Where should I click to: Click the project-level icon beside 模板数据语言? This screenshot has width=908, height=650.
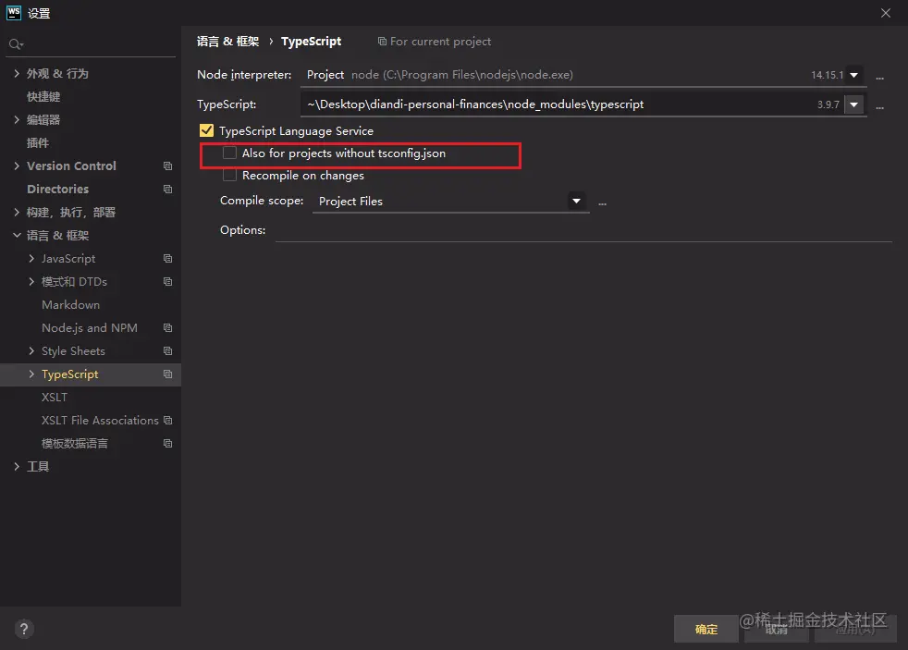(168, 444)
